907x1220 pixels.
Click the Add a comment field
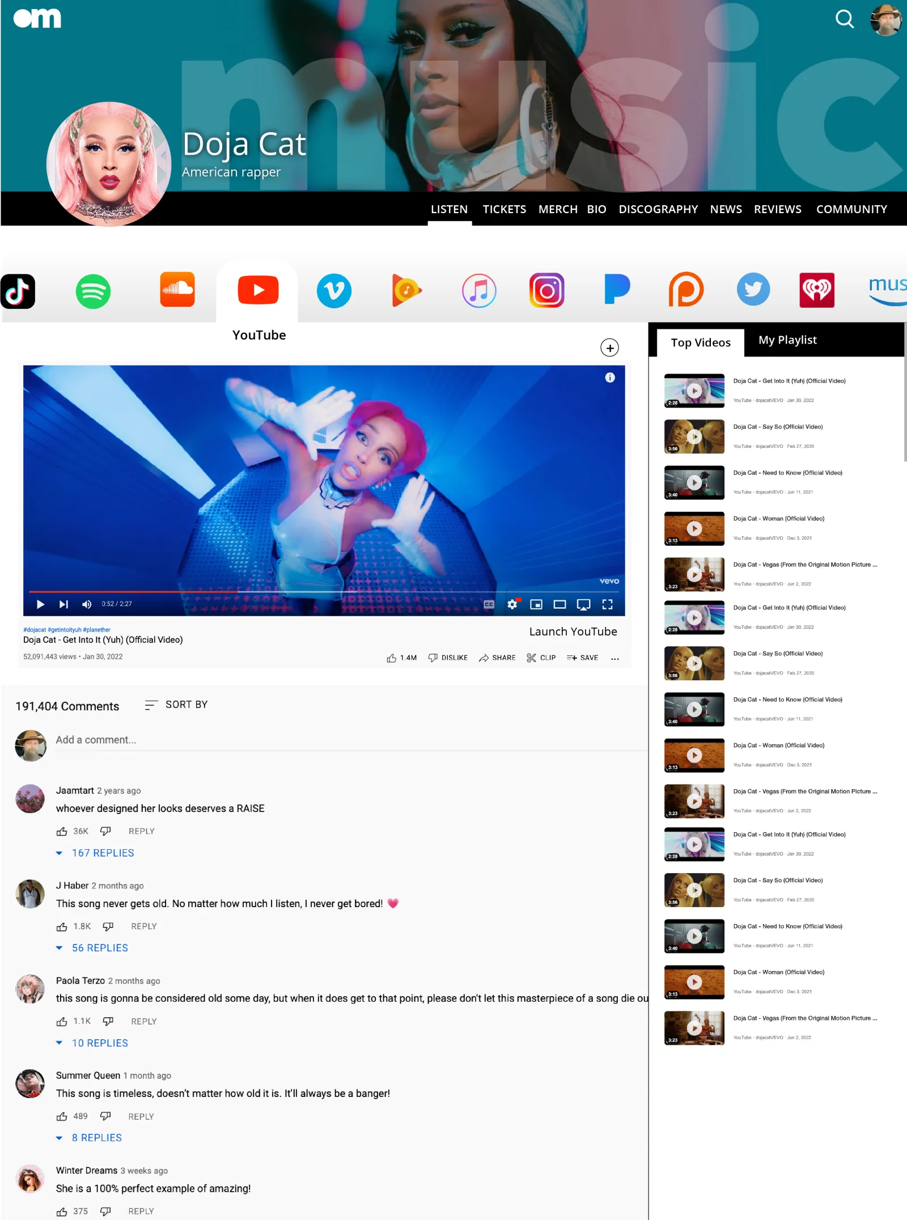pos(351,740)
